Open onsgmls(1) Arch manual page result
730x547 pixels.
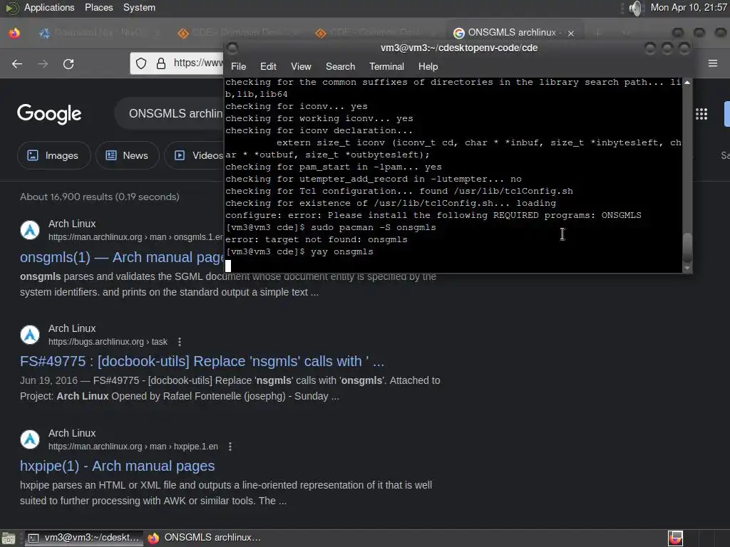click(x=122, y=257)
